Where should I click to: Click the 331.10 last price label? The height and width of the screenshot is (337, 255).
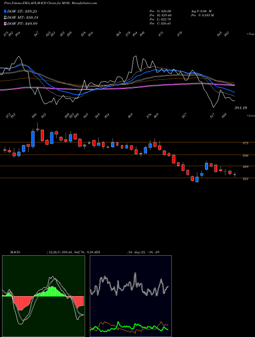240,108
